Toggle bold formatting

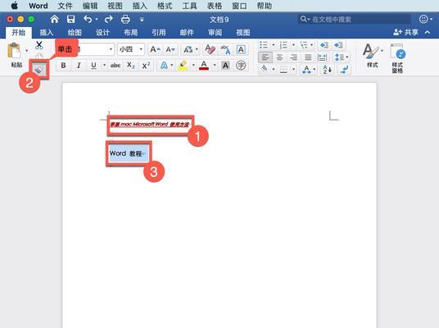[x=64, y=66]
